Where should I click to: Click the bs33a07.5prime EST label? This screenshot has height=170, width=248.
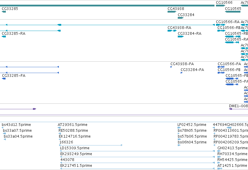(x=17, y=131)
